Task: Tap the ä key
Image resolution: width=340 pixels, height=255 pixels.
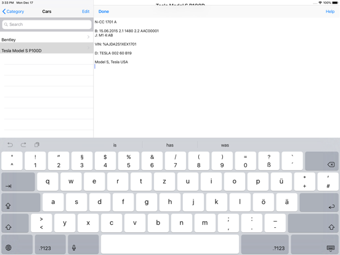Action: click(286, 202)
